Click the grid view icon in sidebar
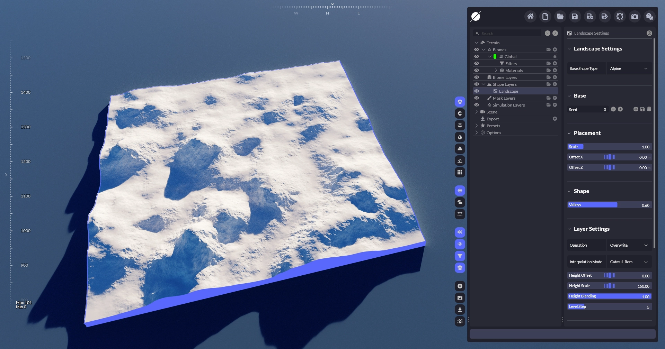Screen dimensions: 665x349 click(x=460, y=172)
